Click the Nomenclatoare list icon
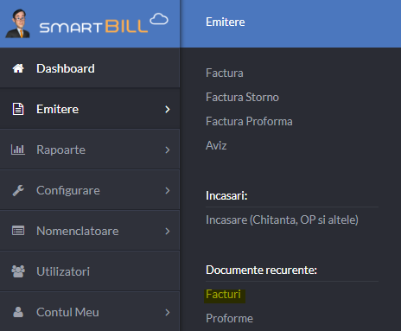401x331 pixels. 18,231
